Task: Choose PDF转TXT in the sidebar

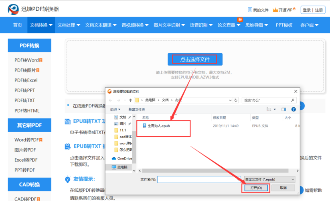Action: tap(24, 100)
